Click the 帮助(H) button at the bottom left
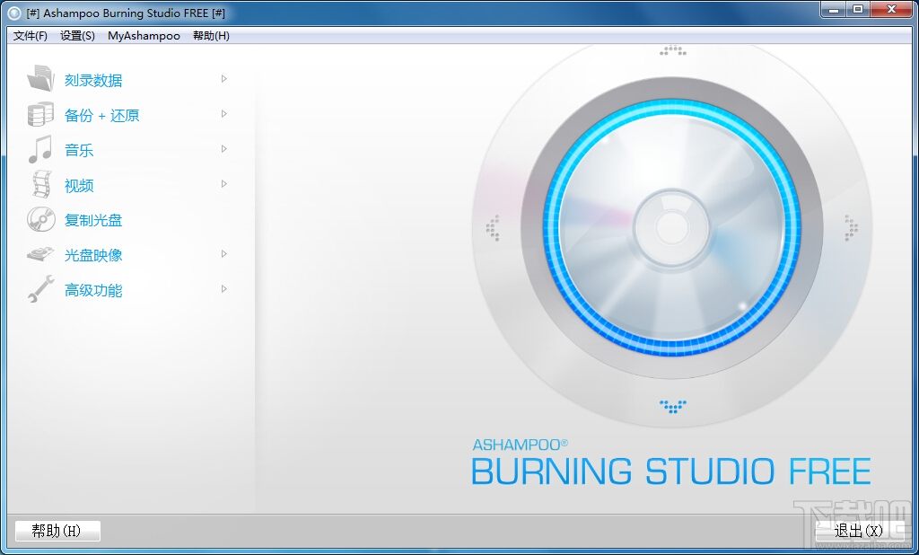919x555 pixels. [57, 531]
